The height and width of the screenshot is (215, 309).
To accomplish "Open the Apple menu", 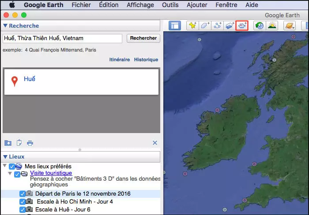I will [x=12, y=5].
